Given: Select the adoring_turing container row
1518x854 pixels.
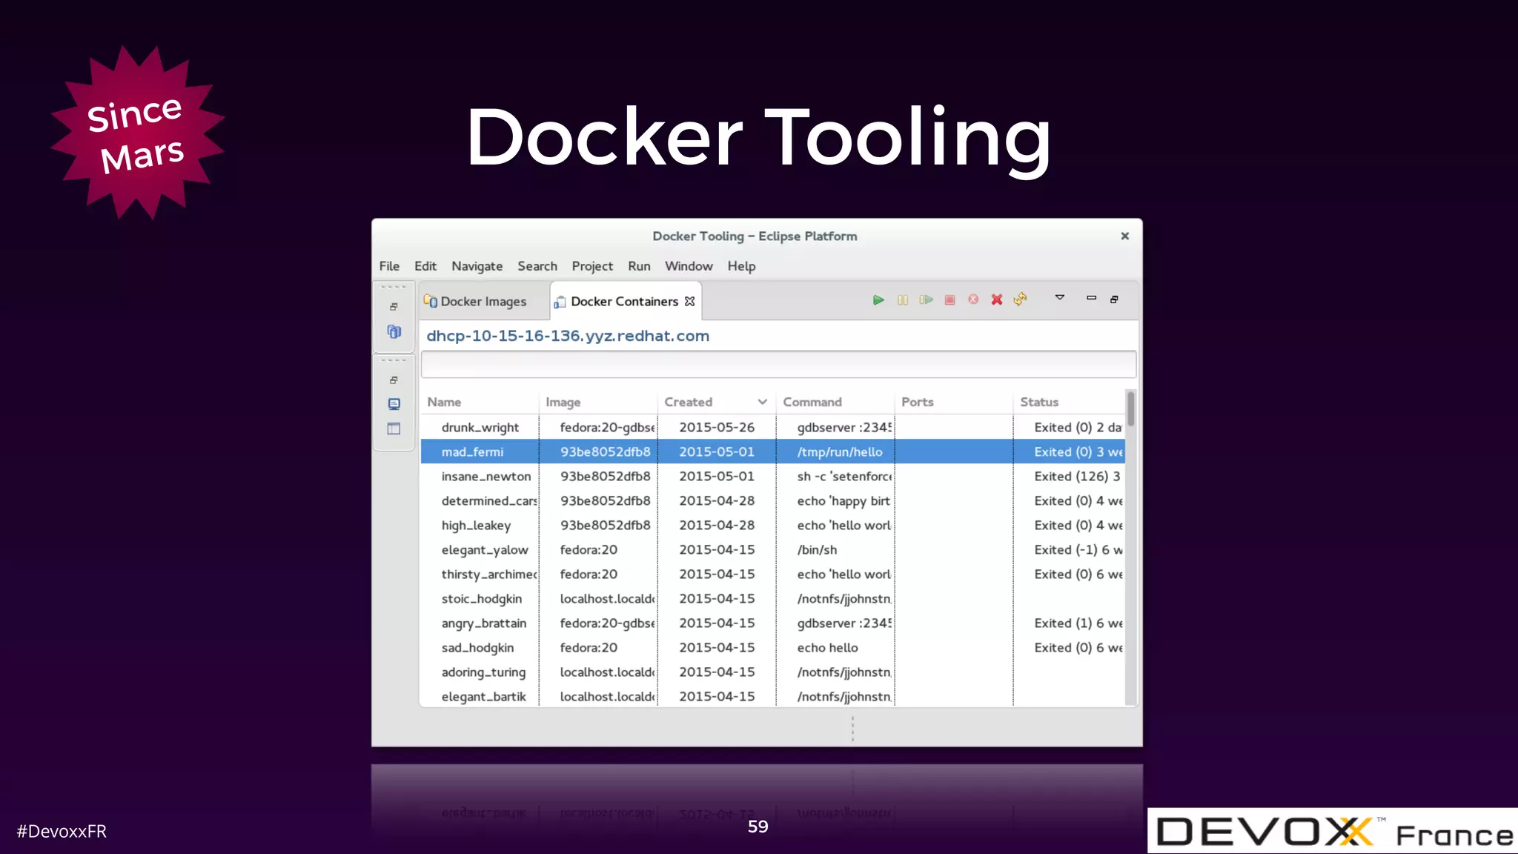Looking at the screenshot, I should click(x=773, y=672).
